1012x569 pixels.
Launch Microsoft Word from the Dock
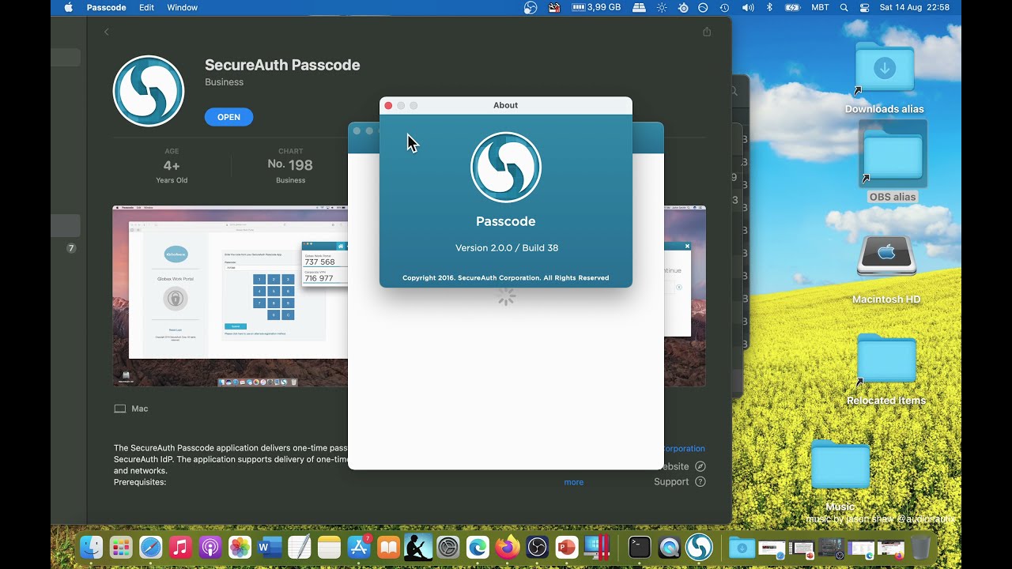270,547
